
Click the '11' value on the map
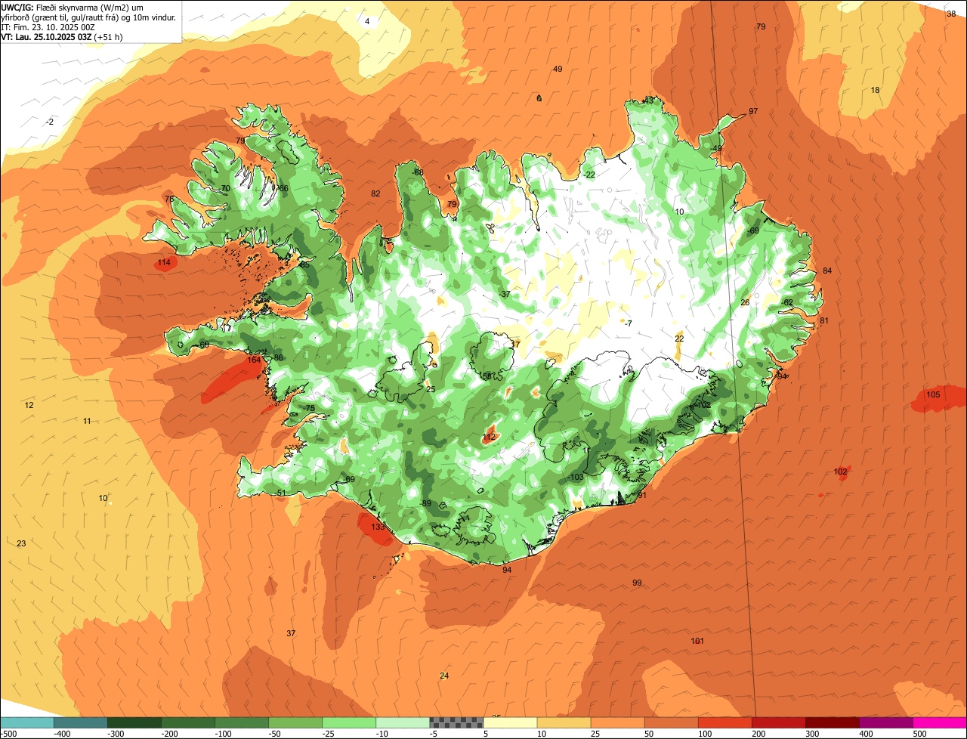87,421
